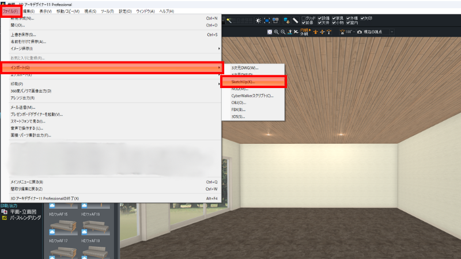Open the 表示(V) menu
461x259 pixels.
pos(46,11)
